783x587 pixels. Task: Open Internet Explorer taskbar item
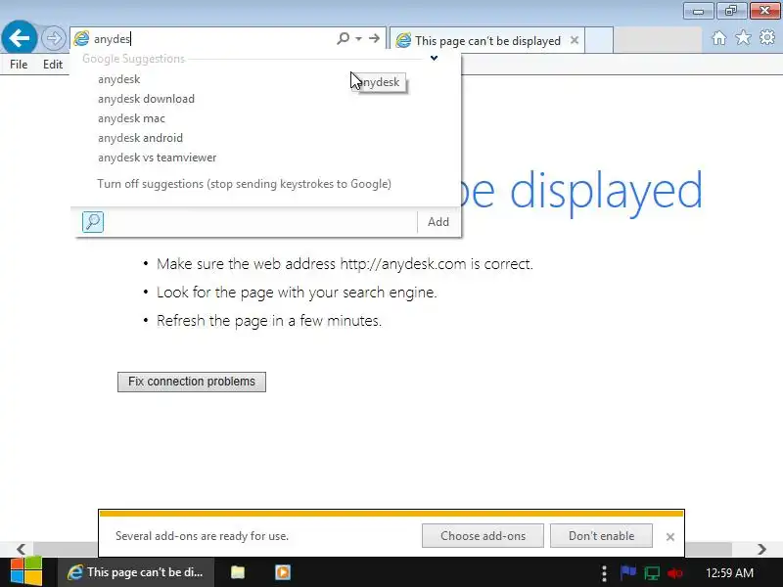click(136, 572)
